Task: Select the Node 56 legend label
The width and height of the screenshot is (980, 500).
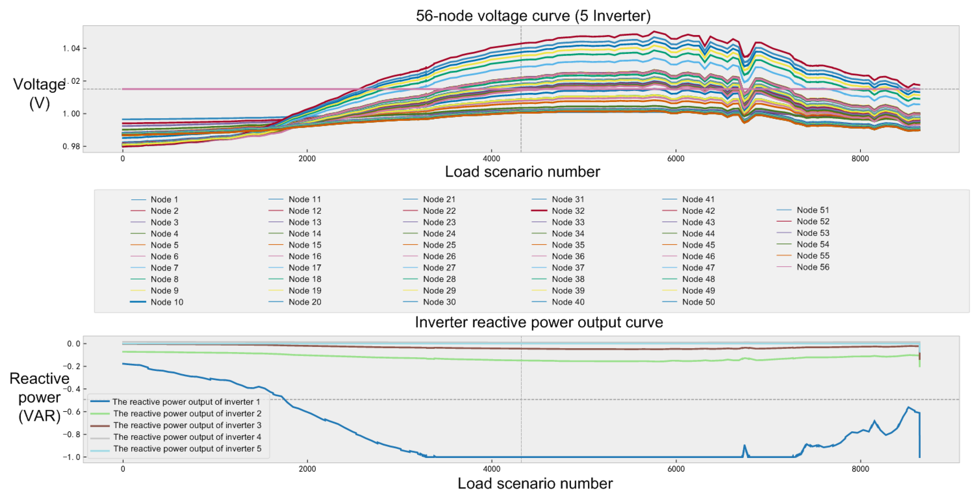Action: click(x=813, y=267)
